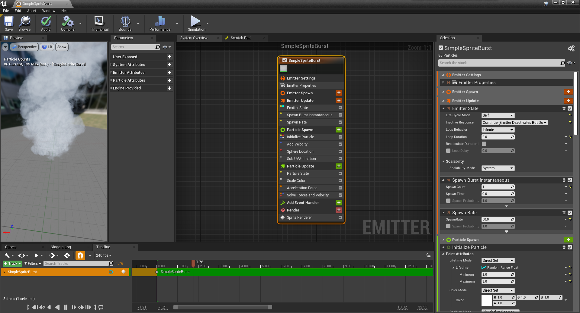This screenshot has height=313, width=580.
Task: Open the Window menu
Action: 49,11
